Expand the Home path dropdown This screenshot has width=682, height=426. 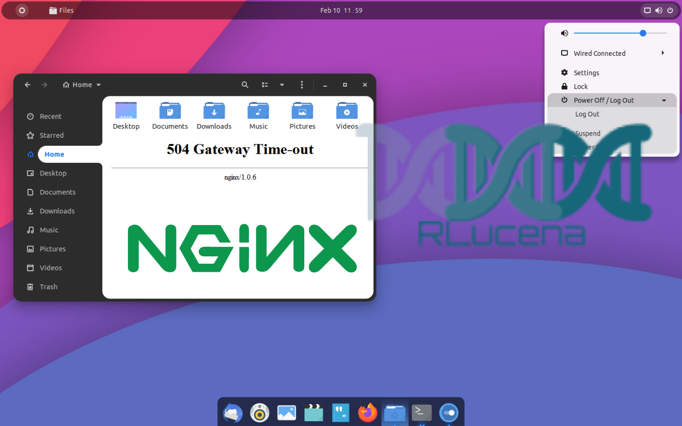(82, 85)
